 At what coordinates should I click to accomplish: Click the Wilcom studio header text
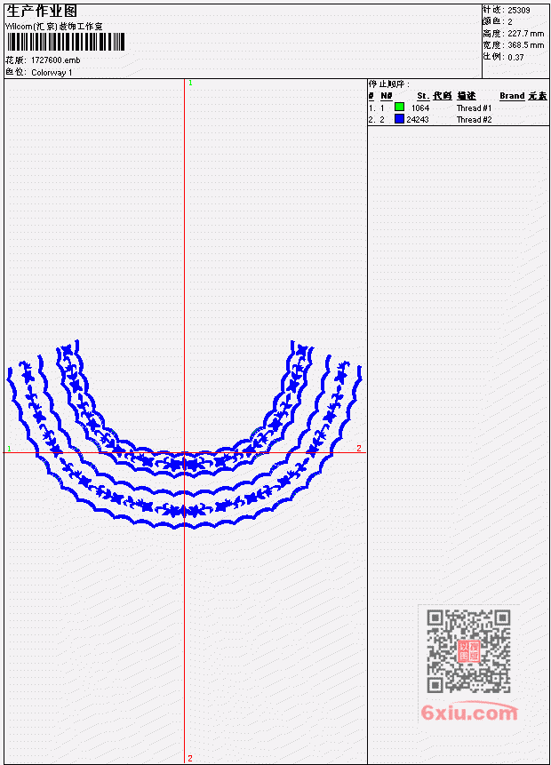click(x=53, y=27)
